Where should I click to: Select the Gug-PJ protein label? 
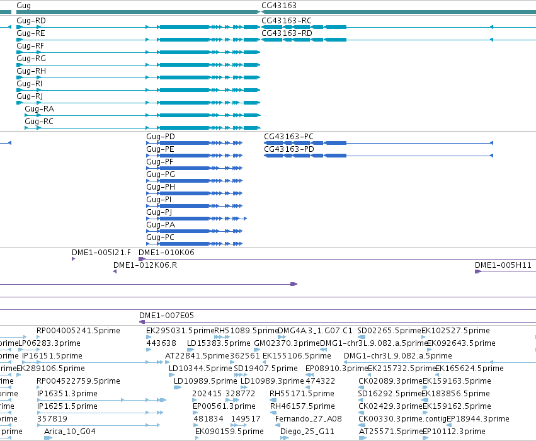[159, 212]
